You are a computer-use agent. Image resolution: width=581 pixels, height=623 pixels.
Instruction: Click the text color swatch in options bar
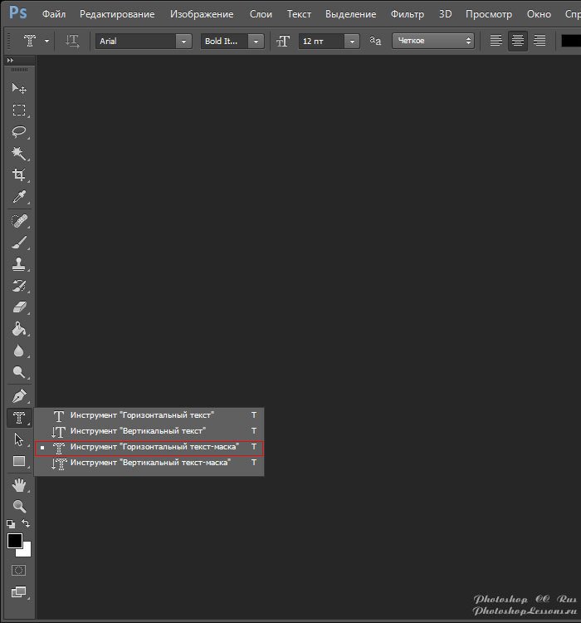(x=571, y=41)
